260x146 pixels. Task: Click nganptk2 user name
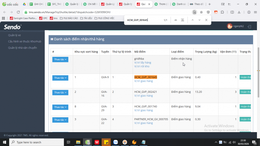pos(238,26)
